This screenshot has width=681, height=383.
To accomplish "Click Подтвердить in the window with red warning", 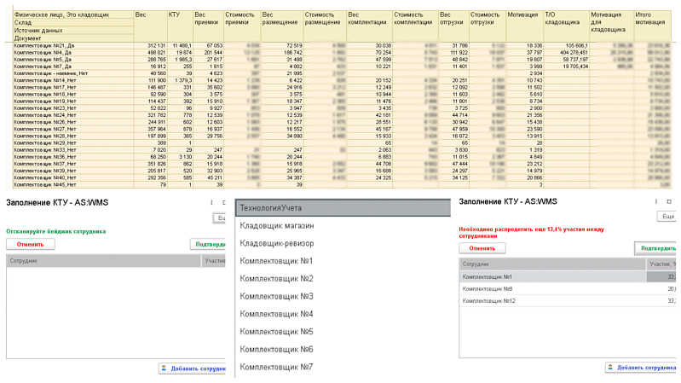I will 655,248.
